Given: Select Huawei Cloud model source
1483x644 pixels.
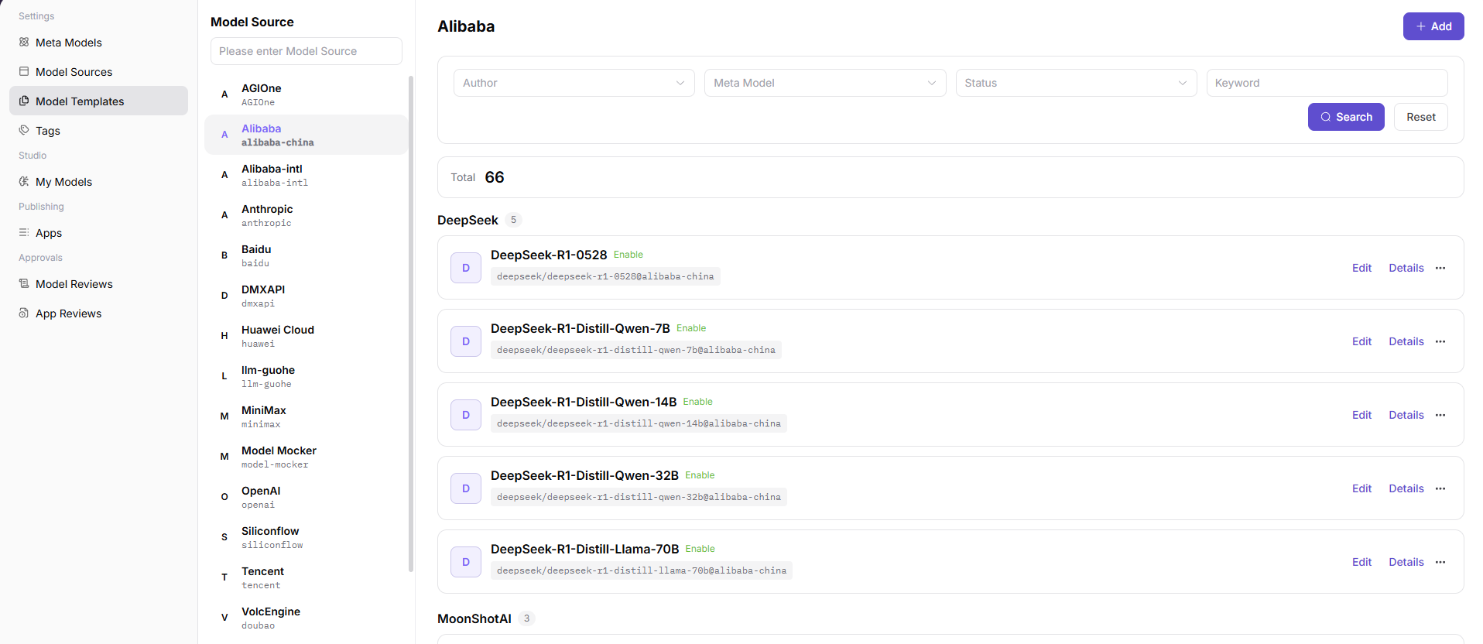Looking at the screenshot, I should coord(306,336).
